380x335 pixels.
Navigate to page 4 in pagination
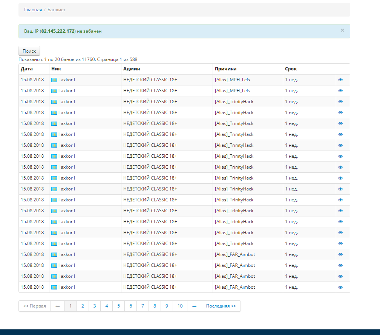click(107, 306)
